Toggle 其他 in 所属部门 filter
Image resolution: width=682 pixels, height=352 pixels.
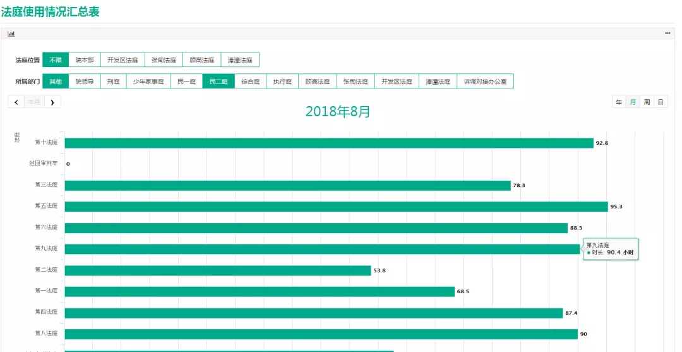(x=56, y=82)
